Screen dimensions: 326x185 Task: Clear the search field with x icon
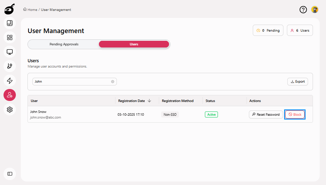[x=112, y=82]
